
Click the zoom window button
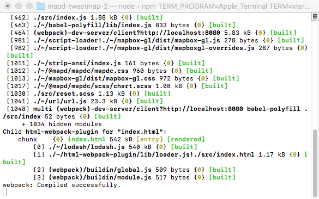(29, 6)
